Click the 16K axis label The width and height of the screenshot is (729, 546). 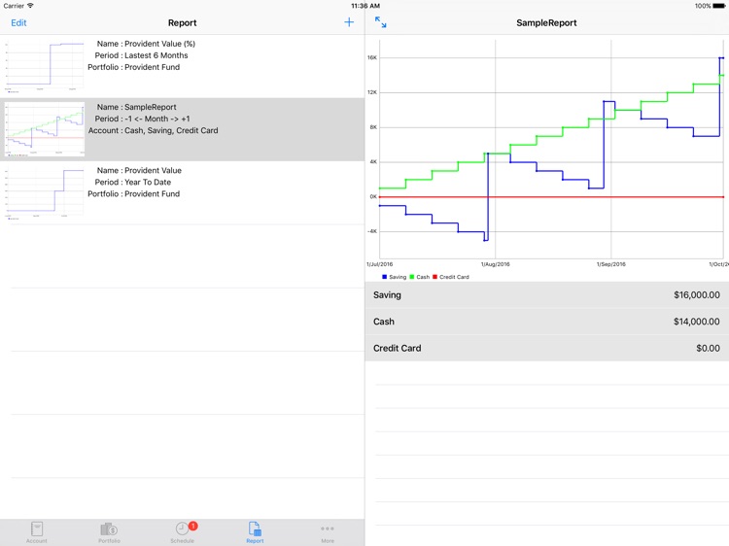372,57
